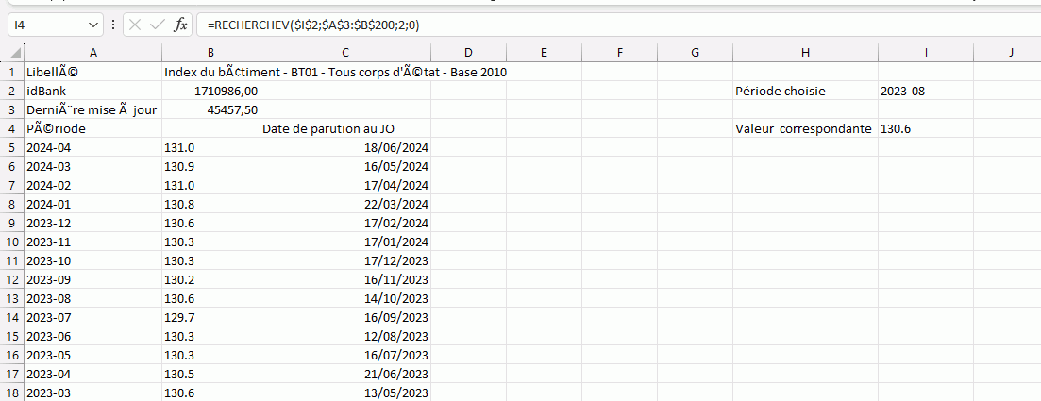Click inside the Name Box showing I4
This screenshot has width=1041, height=401.
pyautogui.click(x=47, y=25)
